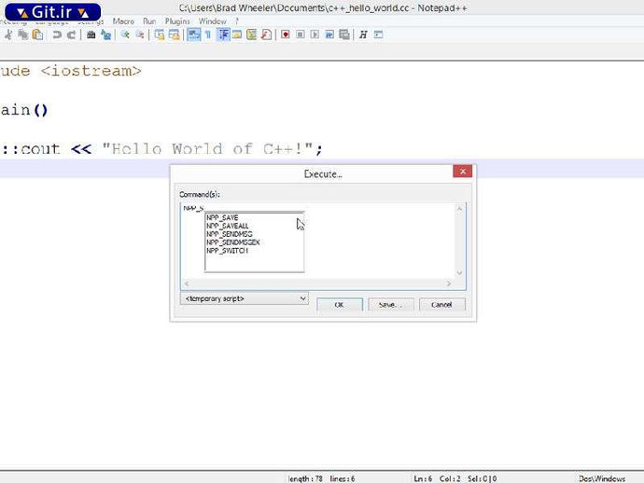Screen dimensions: 644x483
Task: Click OK in Execute dialog
Action: coord(339,305)
